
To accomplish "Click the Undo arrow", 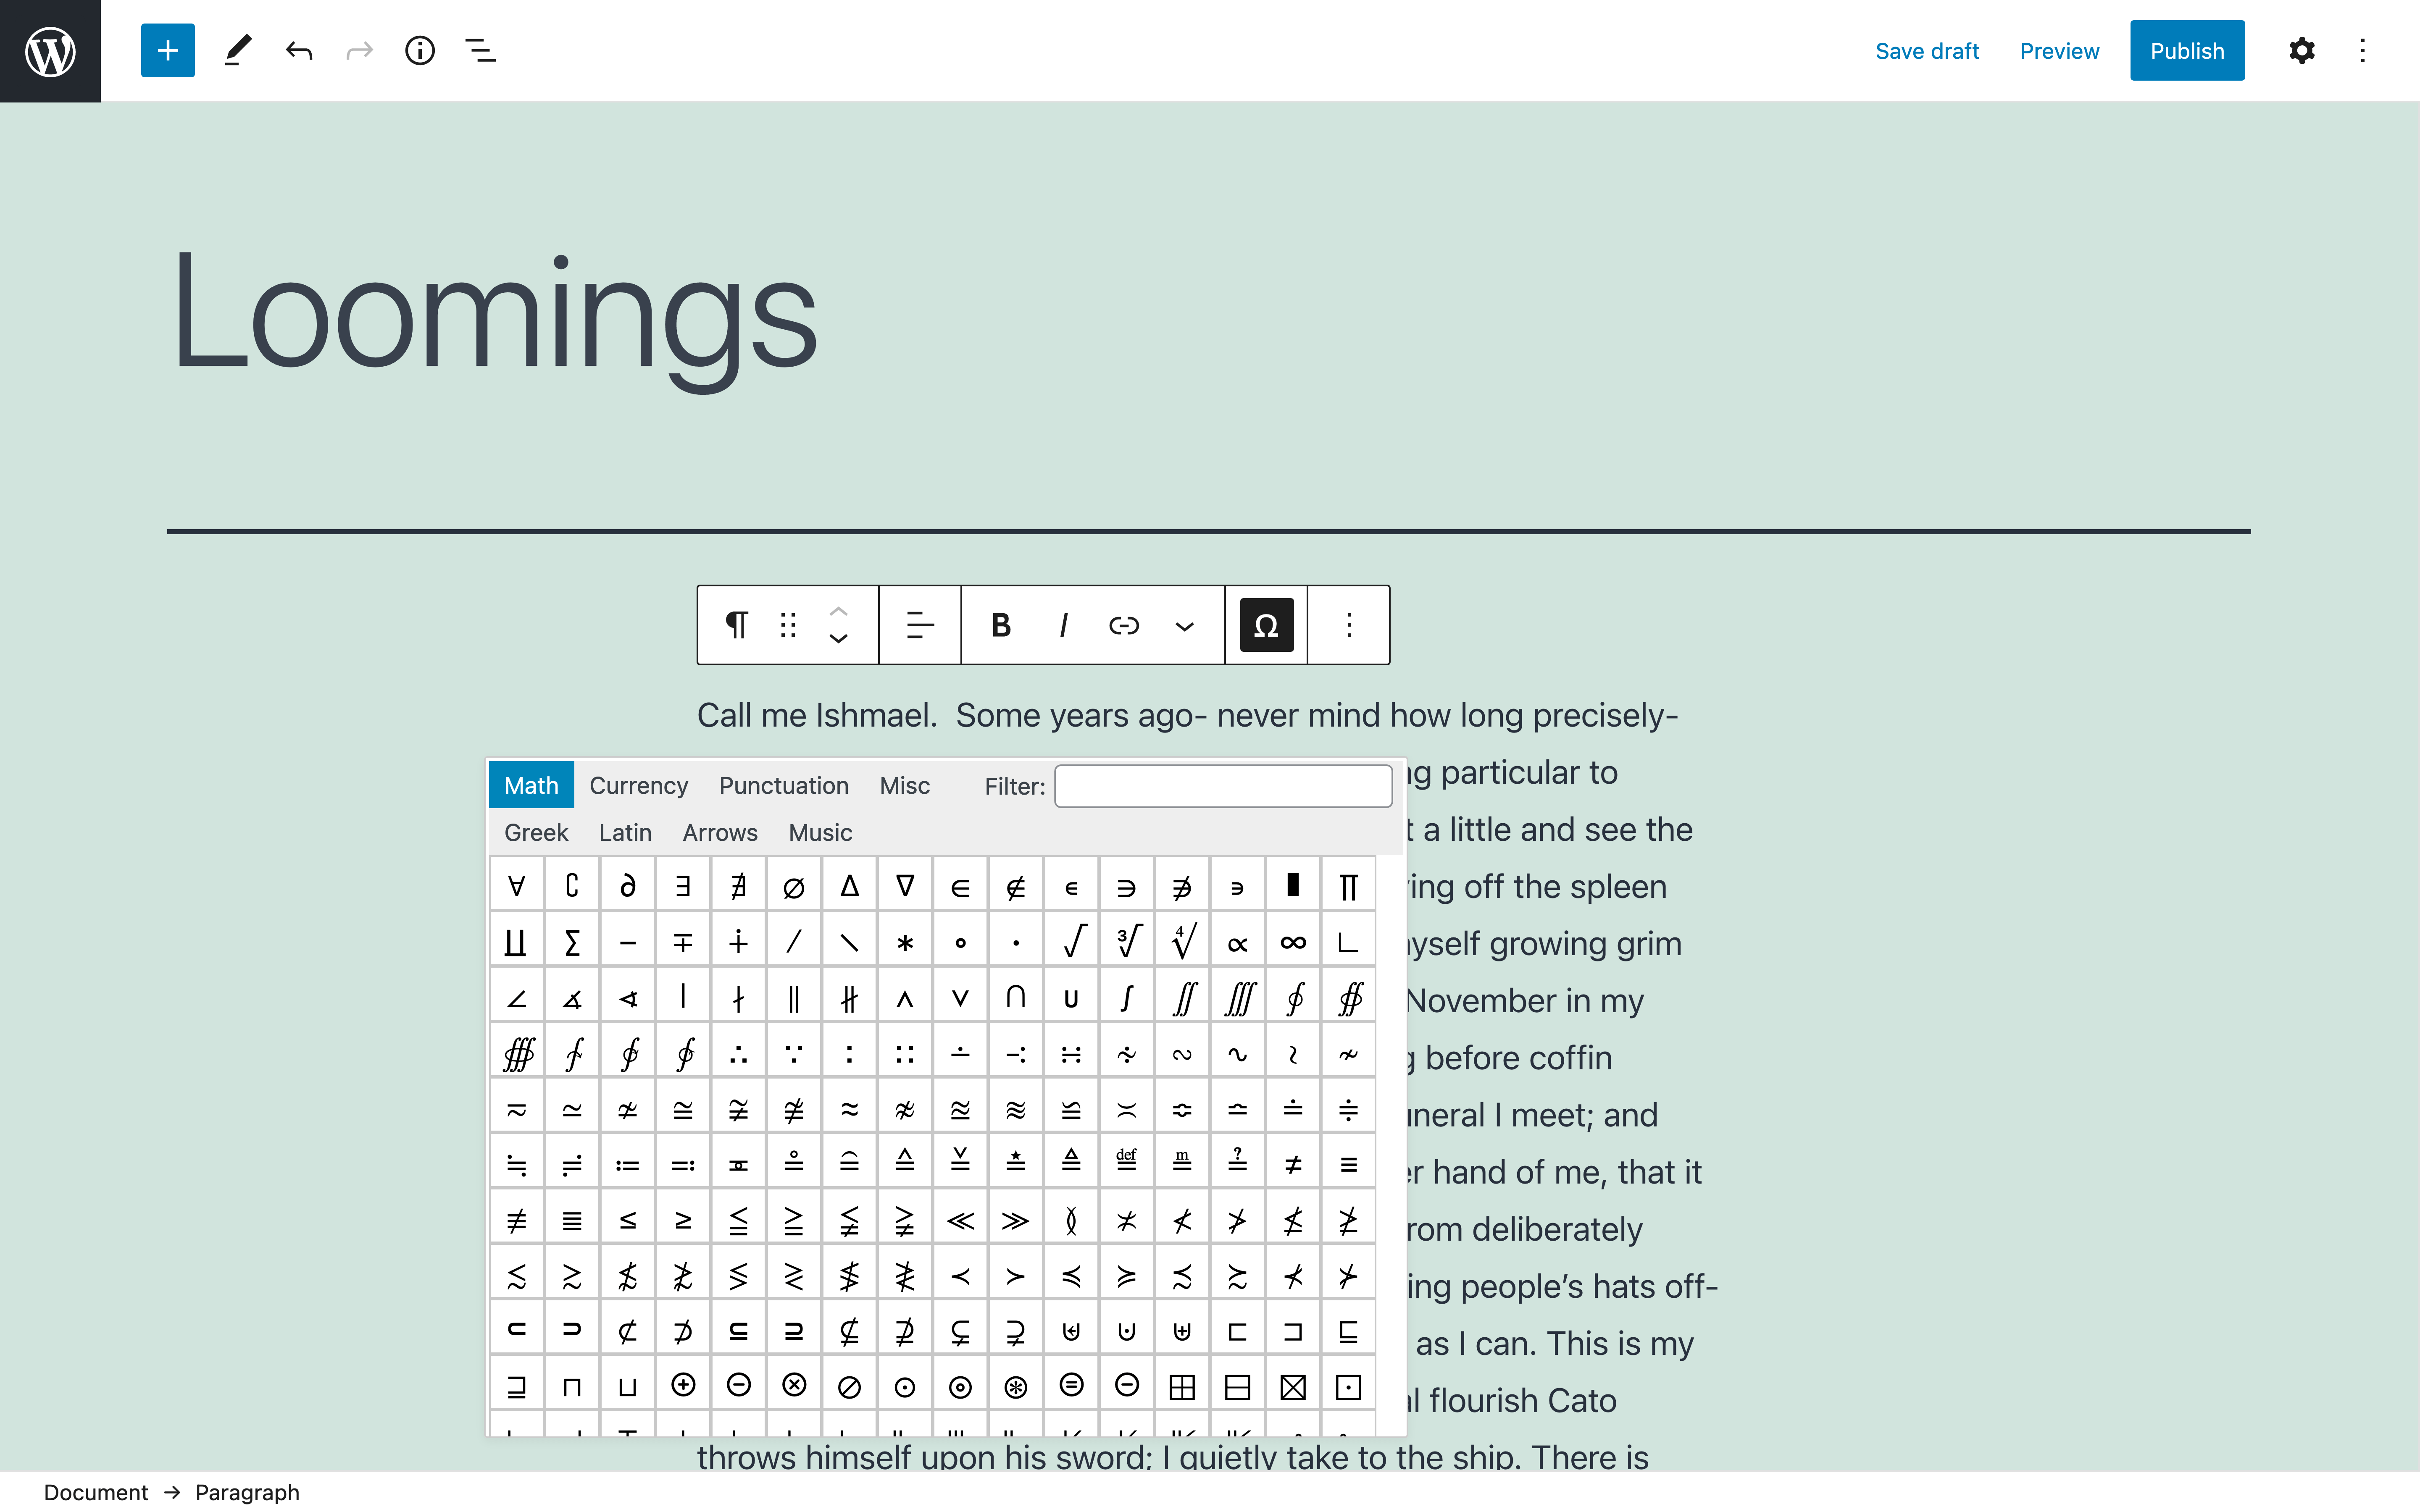I will tap(298, 50).
